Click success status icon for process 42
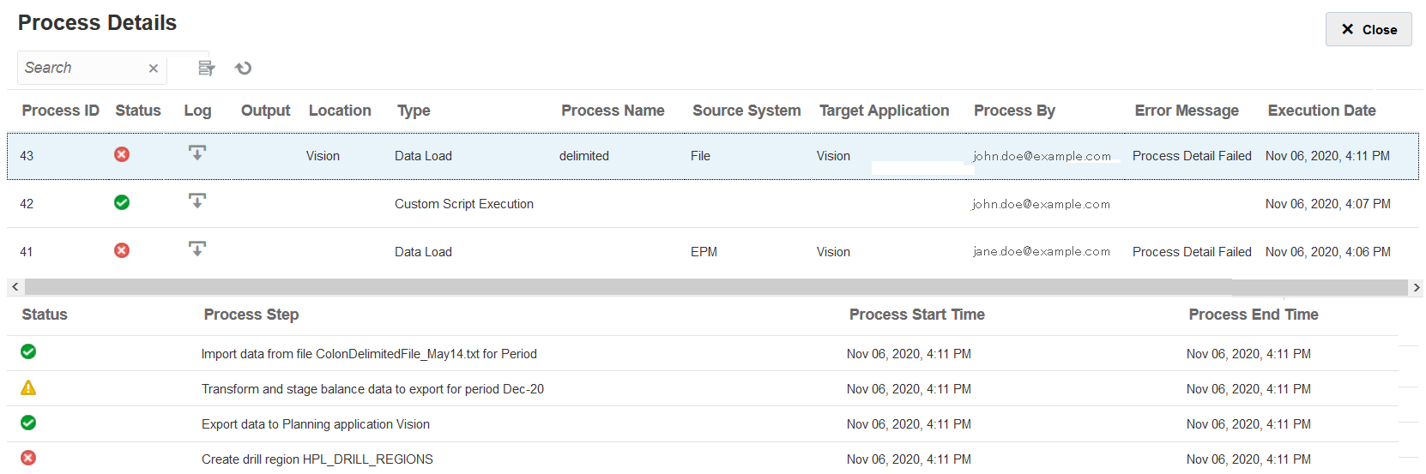Image resolution: width=1426 pixels, height=474 pixels. [x=122, y=202]
